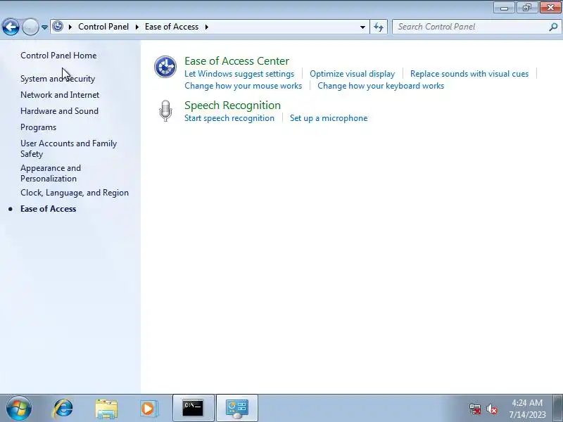Click Start speech recognition link
The image size is (563, 422).
tap(229, 118)
